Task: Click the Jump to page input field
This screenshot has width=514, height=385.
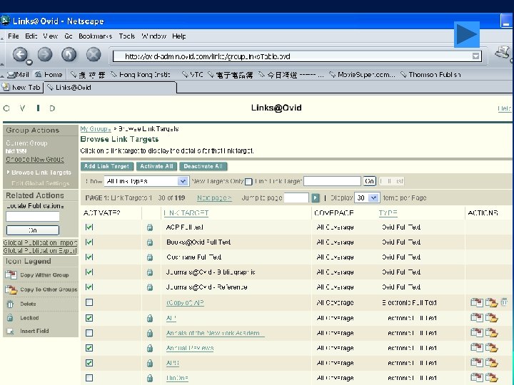Action: coord(296,197)
